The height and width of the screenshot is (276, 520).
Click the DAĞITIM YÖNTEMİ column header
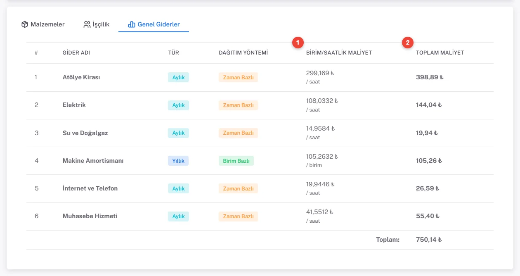point(243,53)
